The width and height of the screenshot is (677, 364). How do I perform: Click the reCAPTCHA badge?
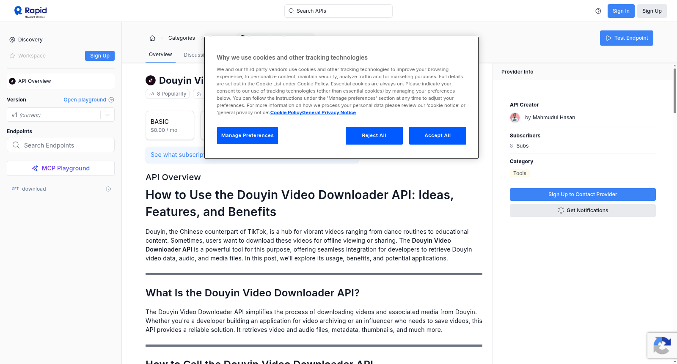point(662,345)
